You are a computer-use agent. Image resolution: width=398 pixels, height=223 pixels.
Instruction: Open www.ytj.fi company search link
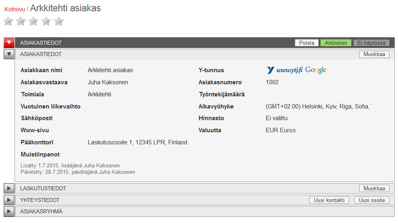point(290,70)
